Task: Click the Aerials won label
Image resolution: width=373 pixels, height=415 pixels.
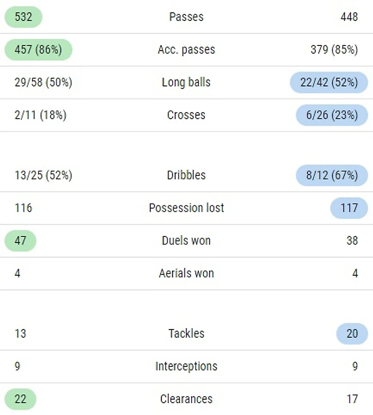Action: tap(186, 273)
